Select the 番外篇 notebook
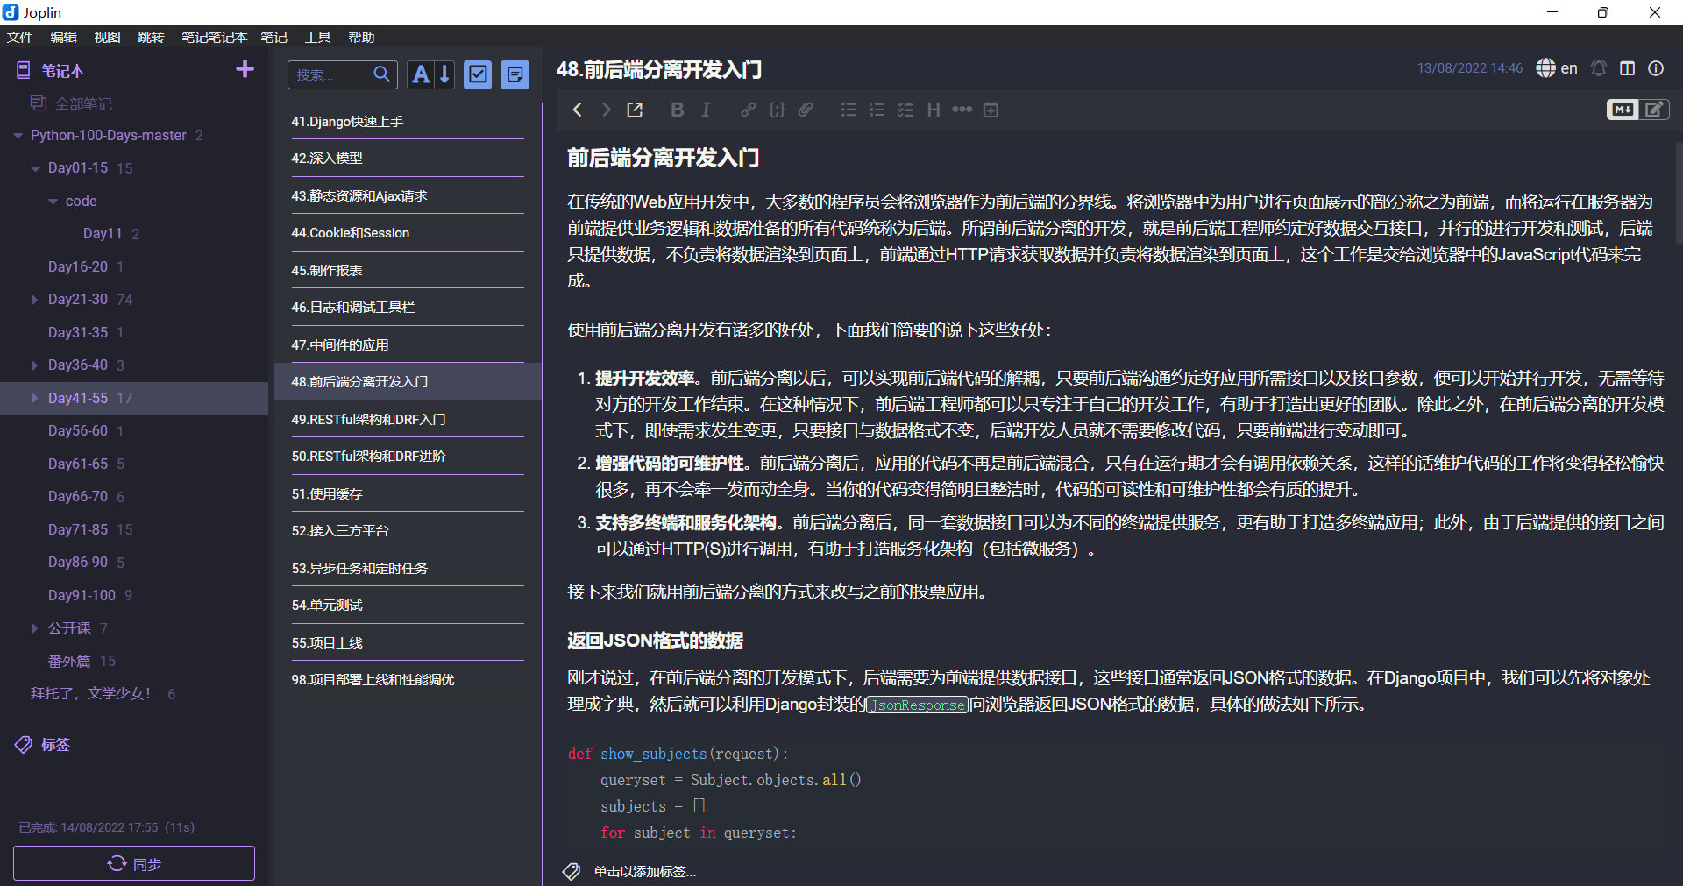The image size is (1683, 886). [69, 661]
